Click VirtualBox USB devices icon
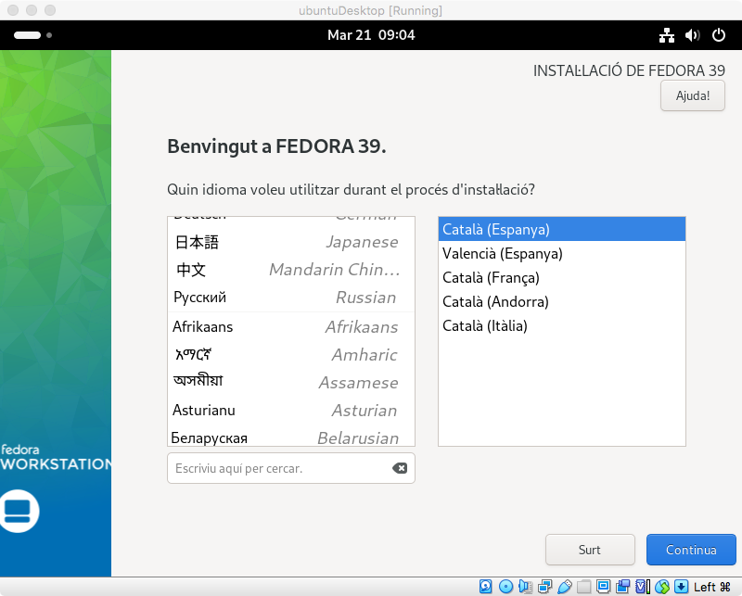742x596 pixels. tap(565, 587)
